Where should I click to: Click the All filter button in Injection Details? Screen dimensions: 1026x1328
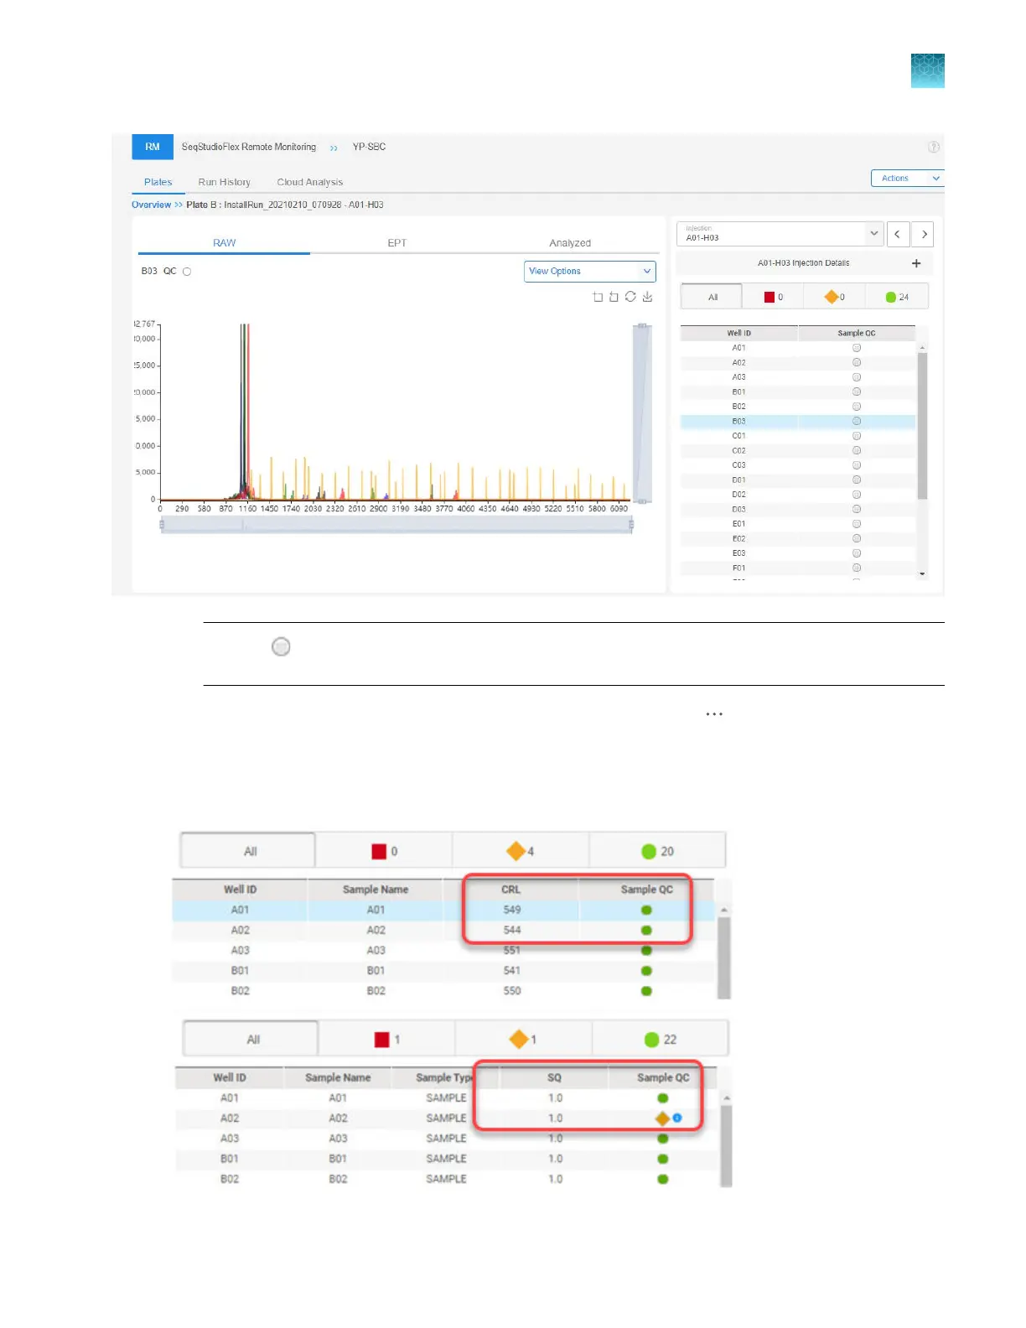click(x=712, y=297)
